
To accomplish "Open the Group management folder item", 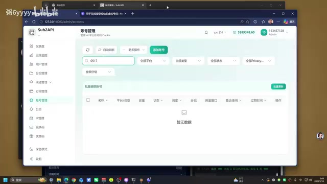I will [39, 73].
